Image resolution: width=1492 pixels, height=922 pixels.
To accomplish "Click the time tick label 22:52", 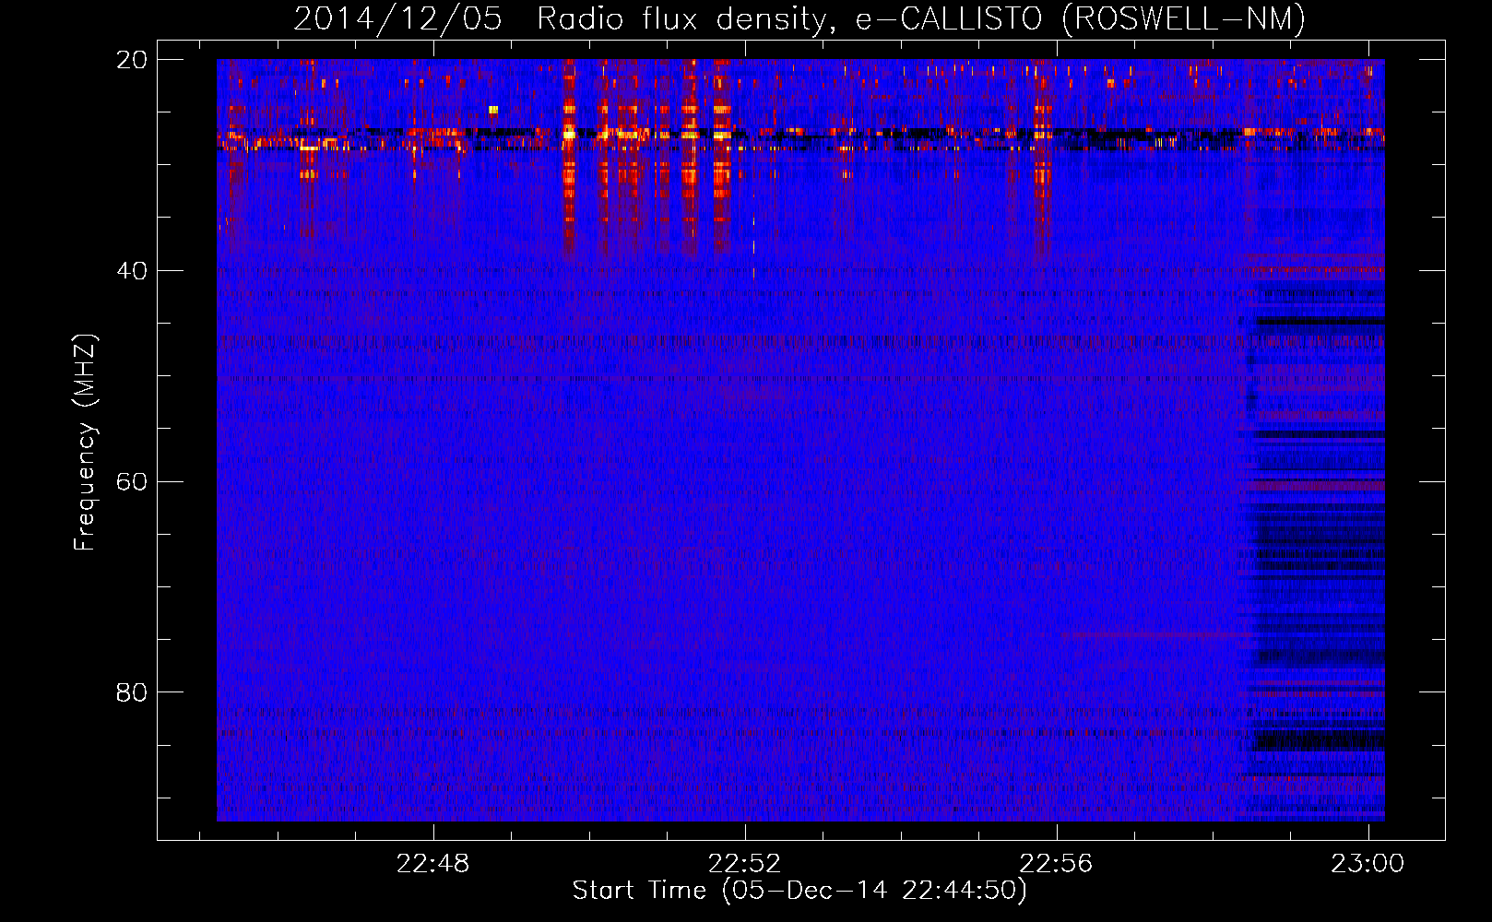I will 745,863.
